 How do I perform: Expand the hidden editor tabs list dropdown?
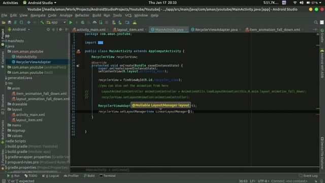(315, 29)
